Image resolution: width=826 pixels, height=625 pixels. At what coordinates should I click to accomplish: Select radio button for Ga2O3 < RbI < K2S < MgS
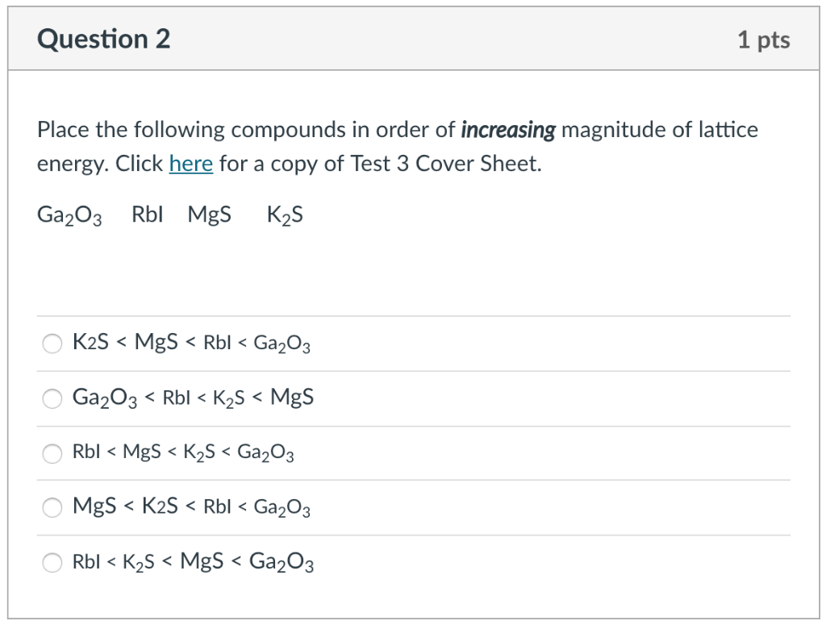click(x=52, y=398)
